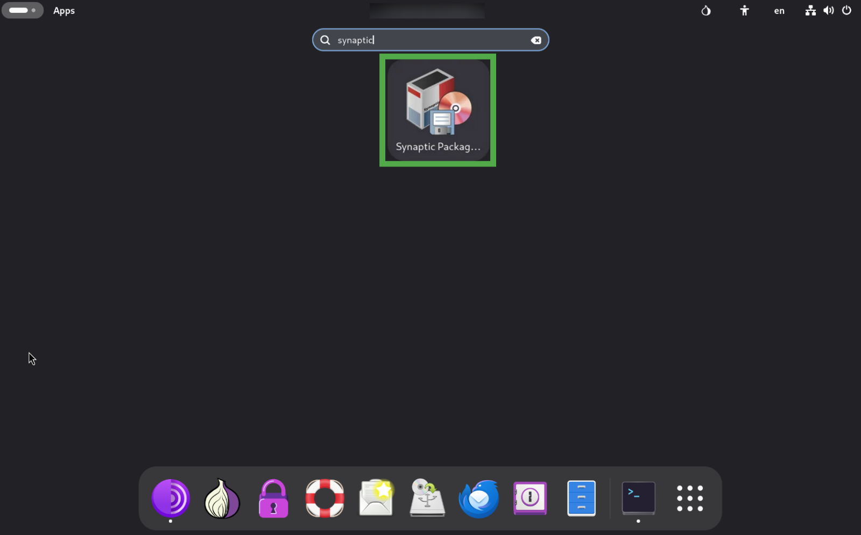
Task: Clear the search text with the backspace icon
Action: [x=536, y=40]
